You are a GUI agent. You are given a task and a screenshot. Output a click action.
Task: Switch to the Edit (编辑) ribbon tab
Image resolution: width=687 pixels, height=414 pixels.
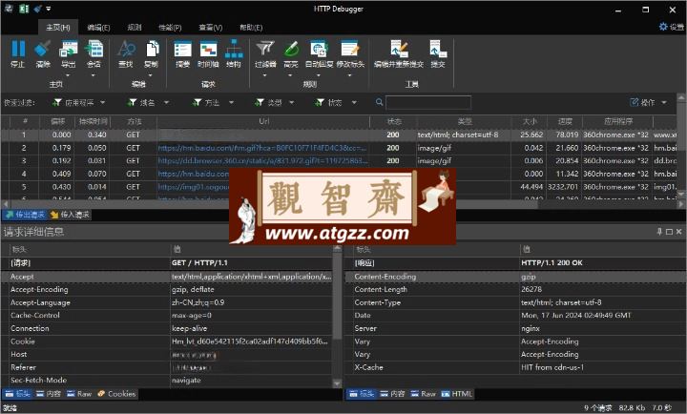coord(98,27)
